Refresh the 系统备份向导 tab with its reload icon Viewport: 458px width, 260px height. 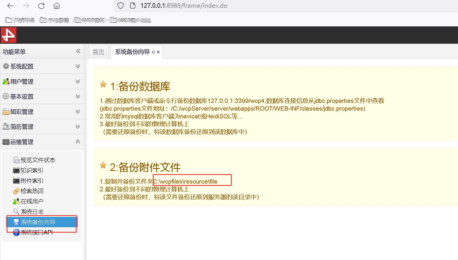pos(153,52)
